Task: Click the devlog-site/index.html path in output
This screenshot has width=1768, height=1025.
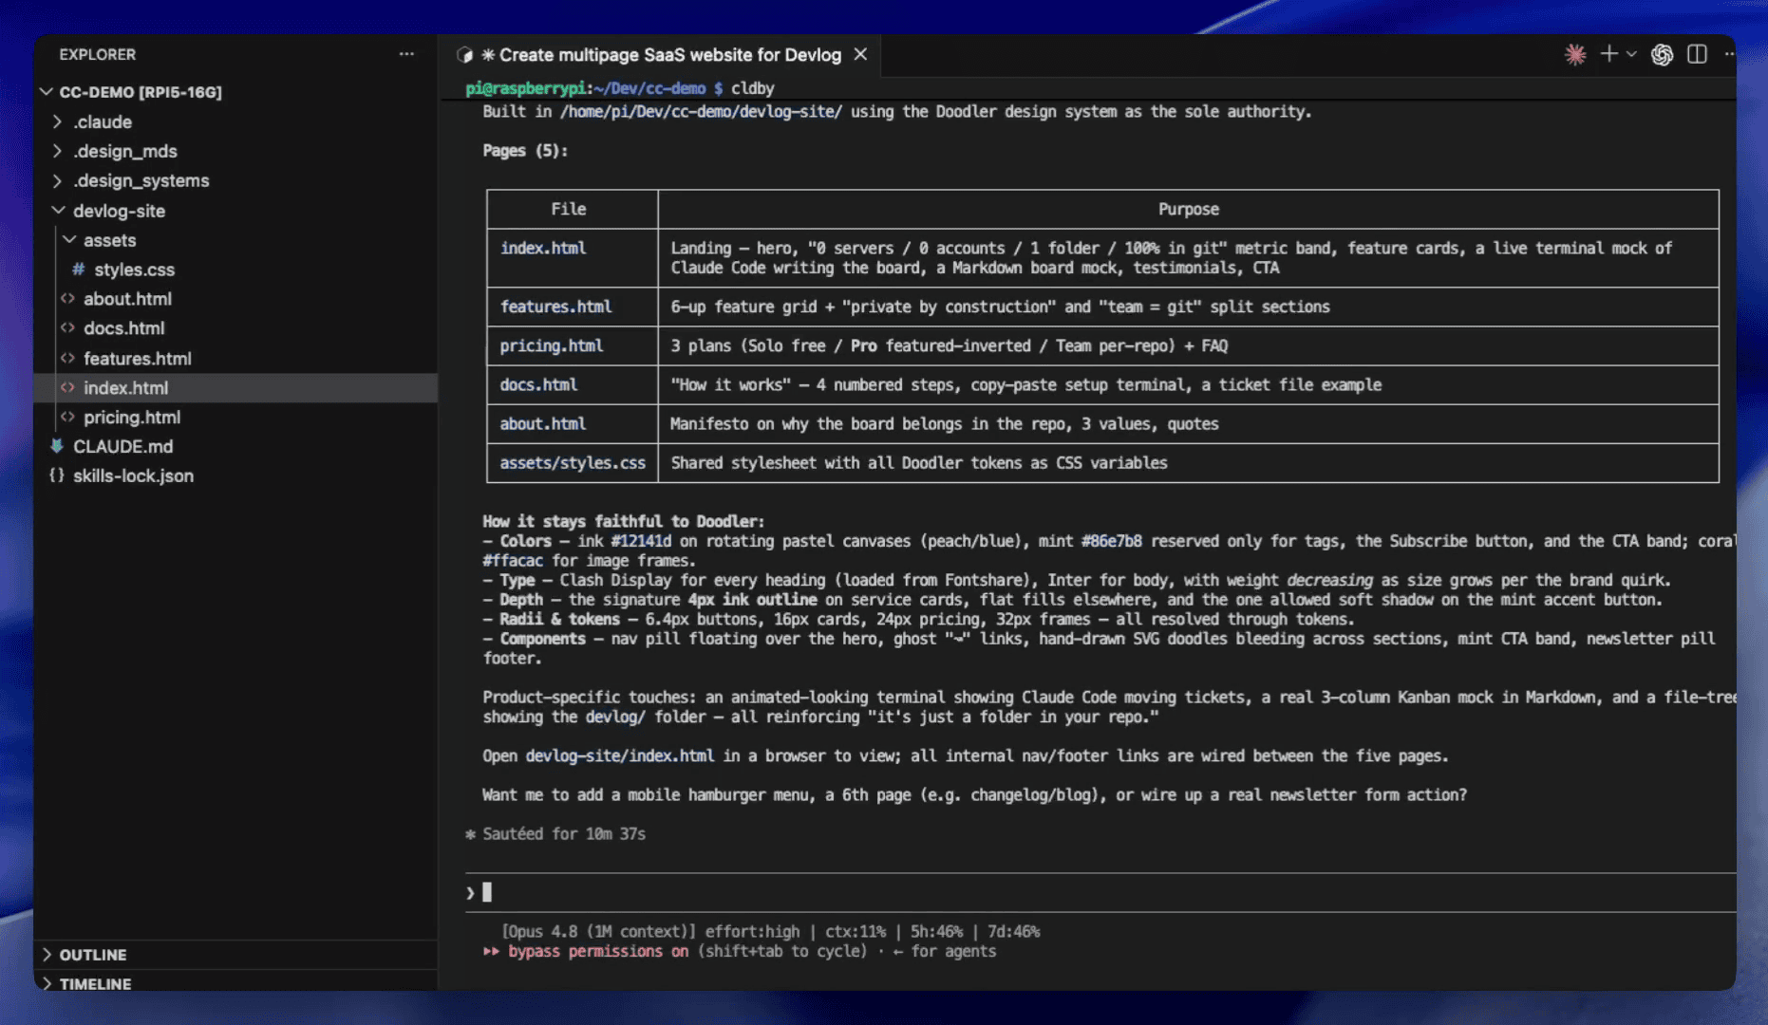Action: [620, 755]
